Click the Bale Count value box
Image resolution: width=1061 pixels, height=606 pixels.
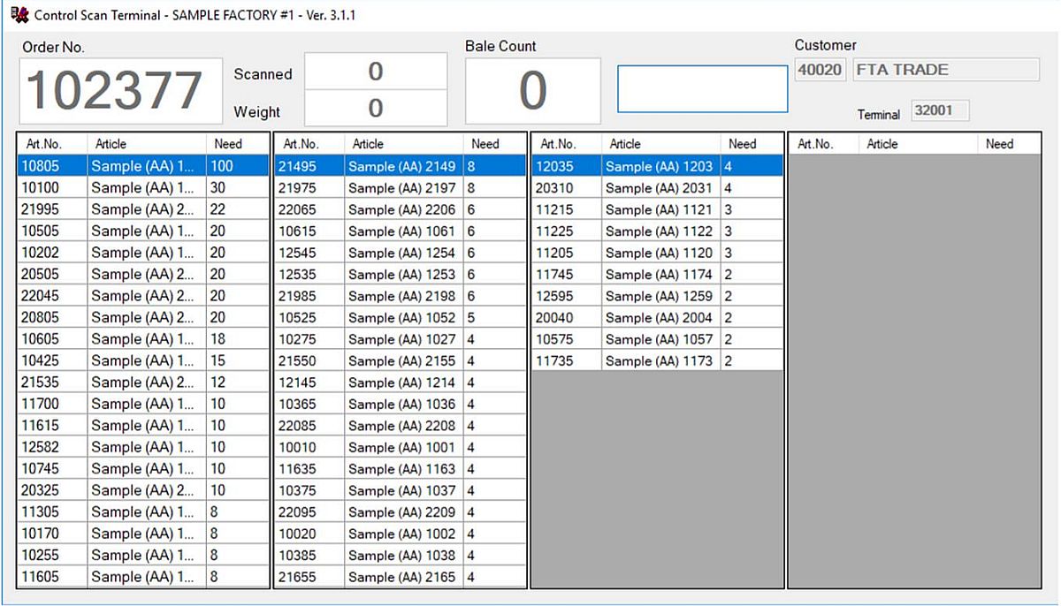coord(532,91)
